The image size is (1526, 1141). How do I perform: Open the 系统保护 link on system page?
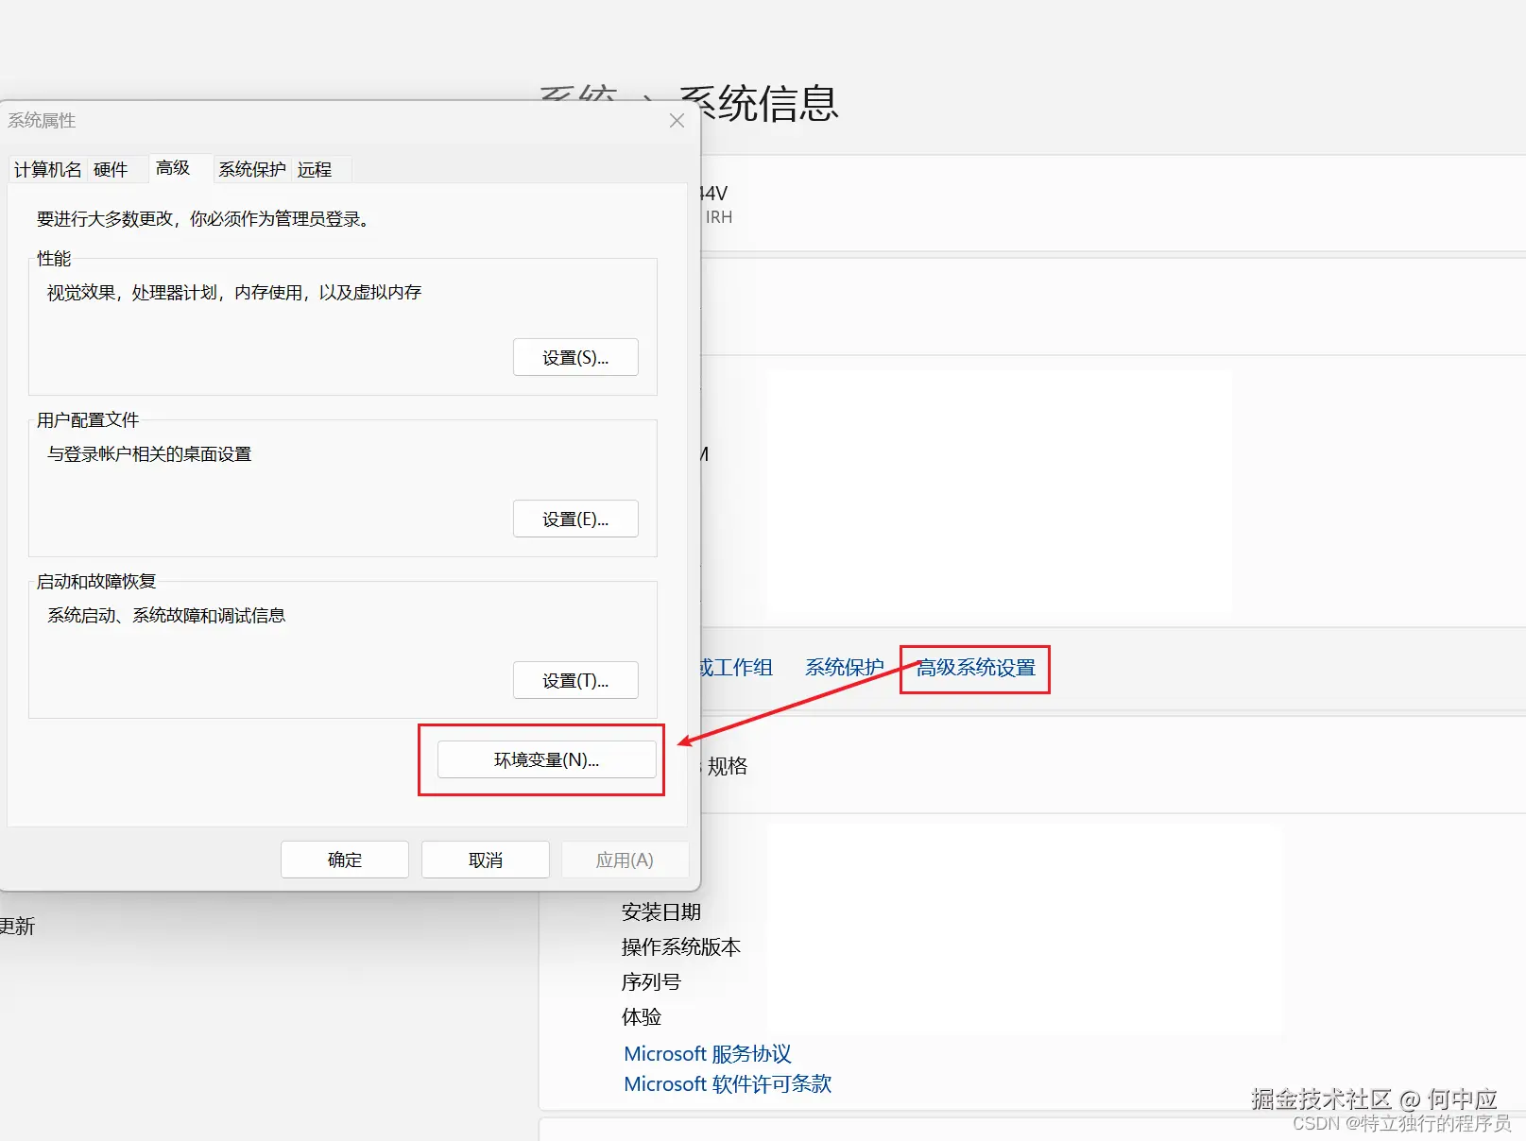[844, 667]
